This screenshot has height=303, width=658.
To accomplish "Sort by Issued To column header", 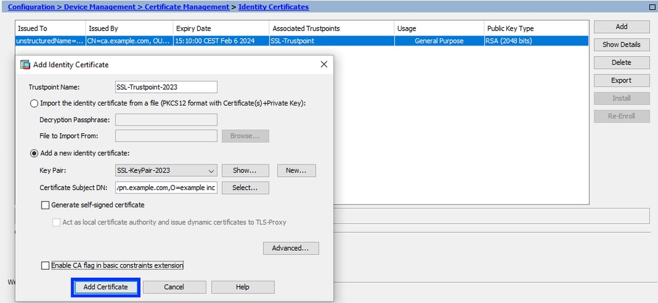I will [50, 28].
